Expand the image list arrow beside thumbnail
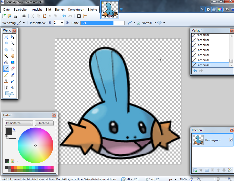234x181 pixels. click(x=121, y=9)
